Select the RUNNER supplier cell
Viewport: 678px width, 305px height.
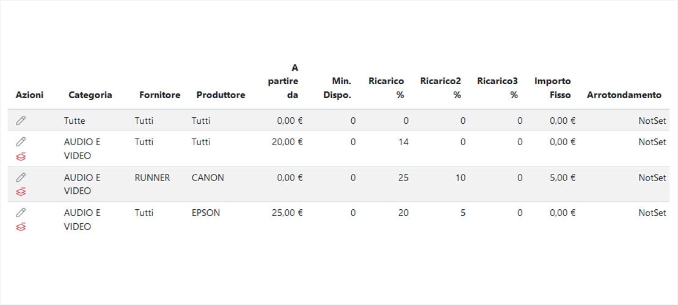152,178
